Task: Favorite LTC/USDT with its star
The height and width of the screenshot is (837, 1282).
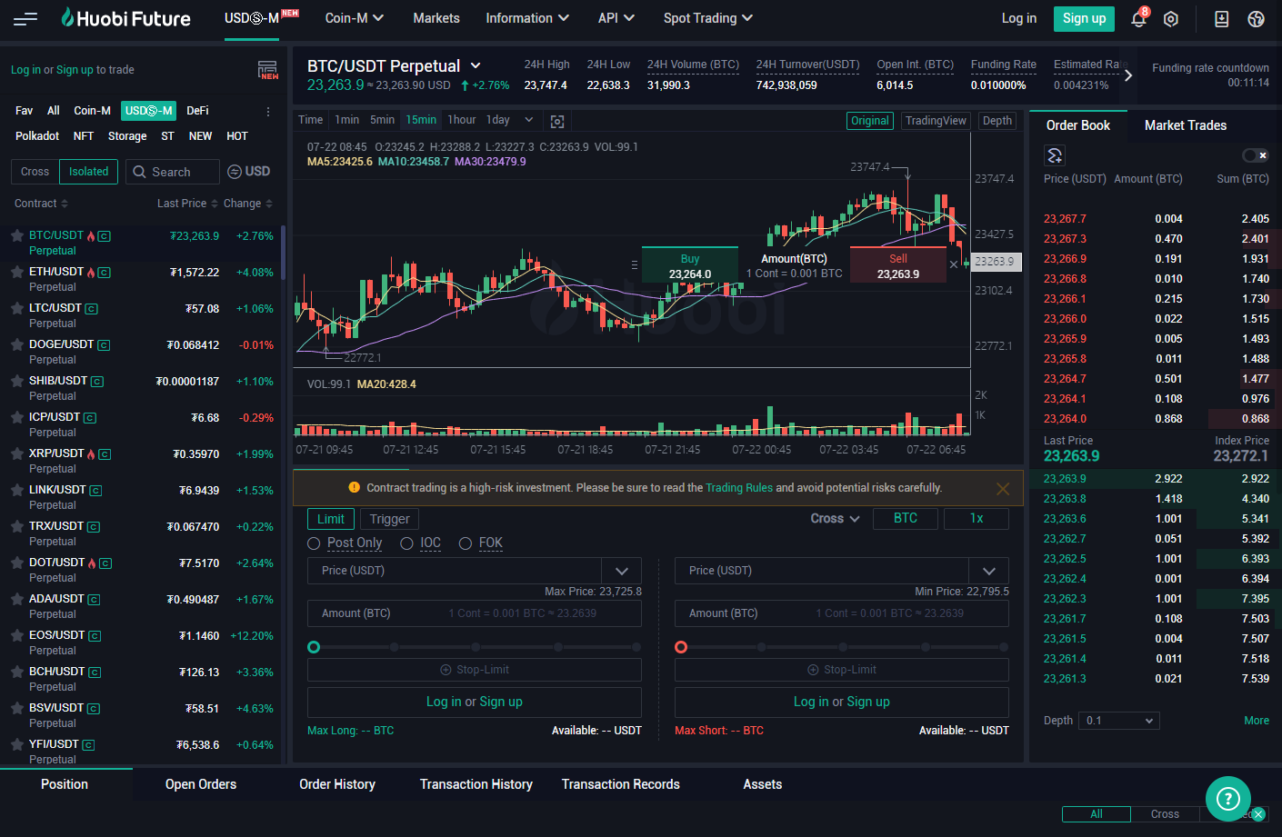Action: point(17,308)
